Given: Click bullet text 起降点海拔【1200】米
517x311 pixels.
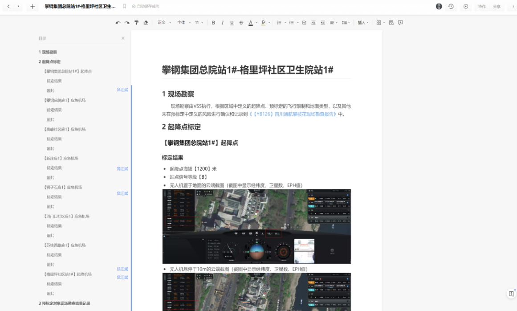Looking at the screenshot, I should pos(193,169).
